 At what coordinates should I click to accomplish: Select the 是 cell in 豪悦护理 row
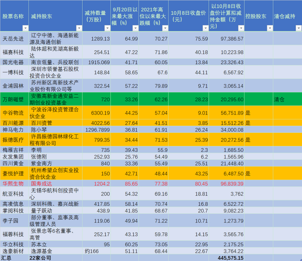point(258,173)
